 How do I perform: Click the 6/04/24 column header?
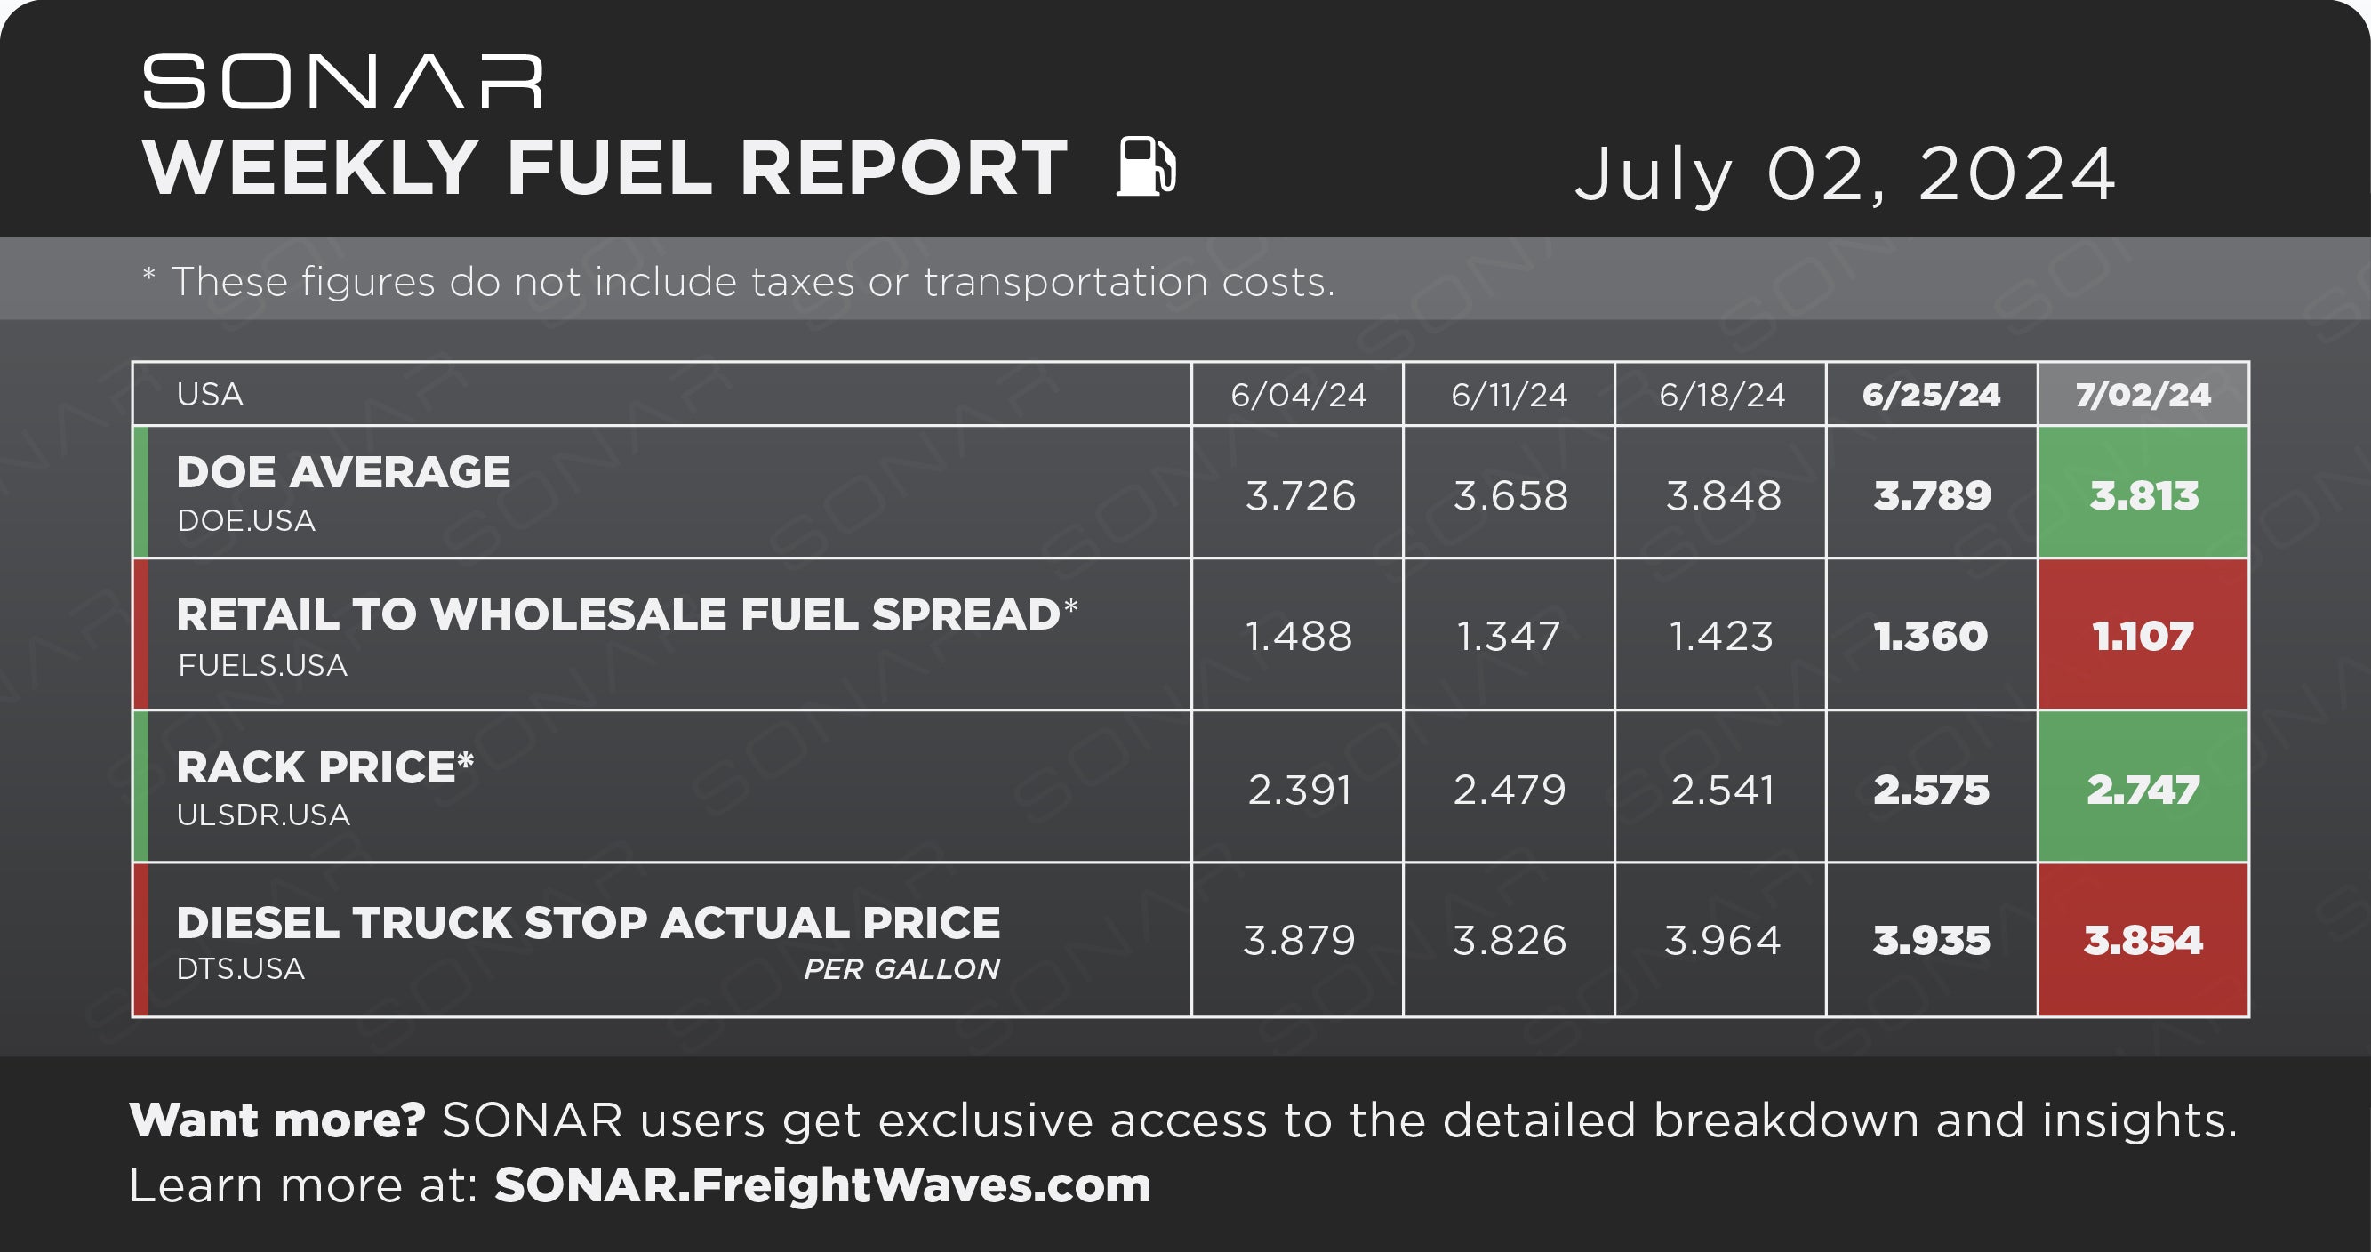tap(1298, 394)
